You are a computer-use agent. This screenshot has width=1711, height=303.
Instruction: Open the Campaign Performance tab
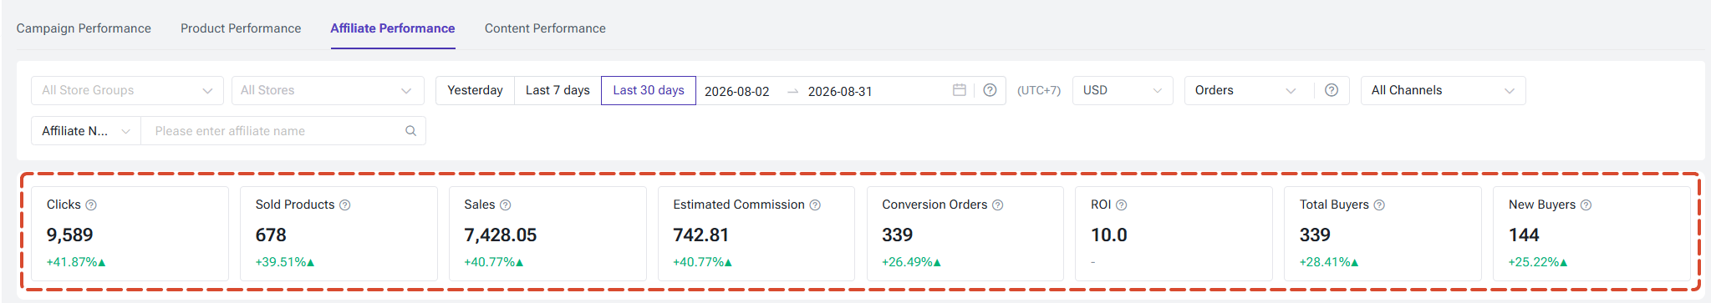coord(84,28)
